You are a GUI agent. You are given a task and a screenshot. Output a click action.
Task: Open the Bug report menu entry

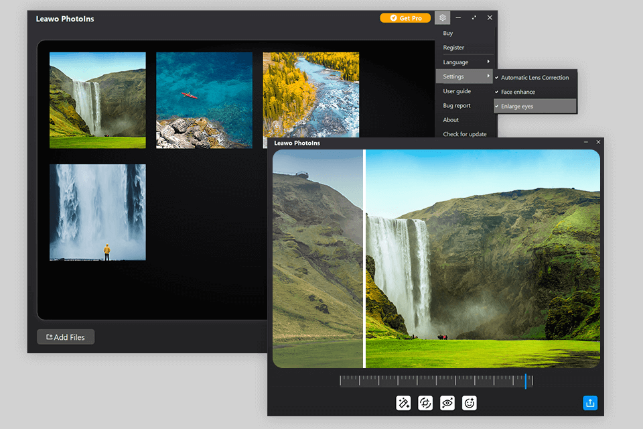[x=457, y=105]
